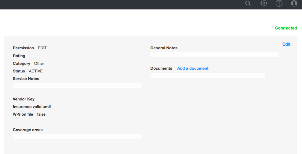Click the help question mark icon
This screenshot has height=154, width=302.
(x=279, y=3)
